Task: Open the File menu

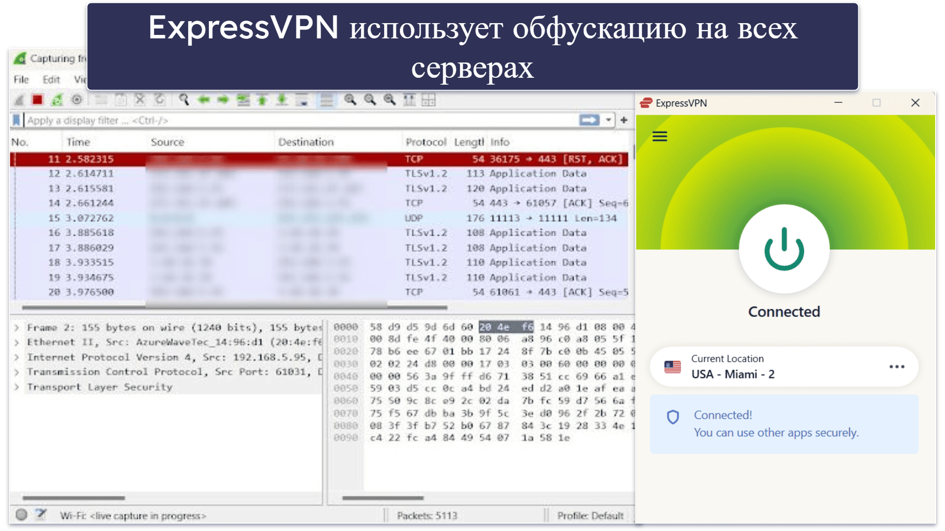Action: (x=21, y=79)
